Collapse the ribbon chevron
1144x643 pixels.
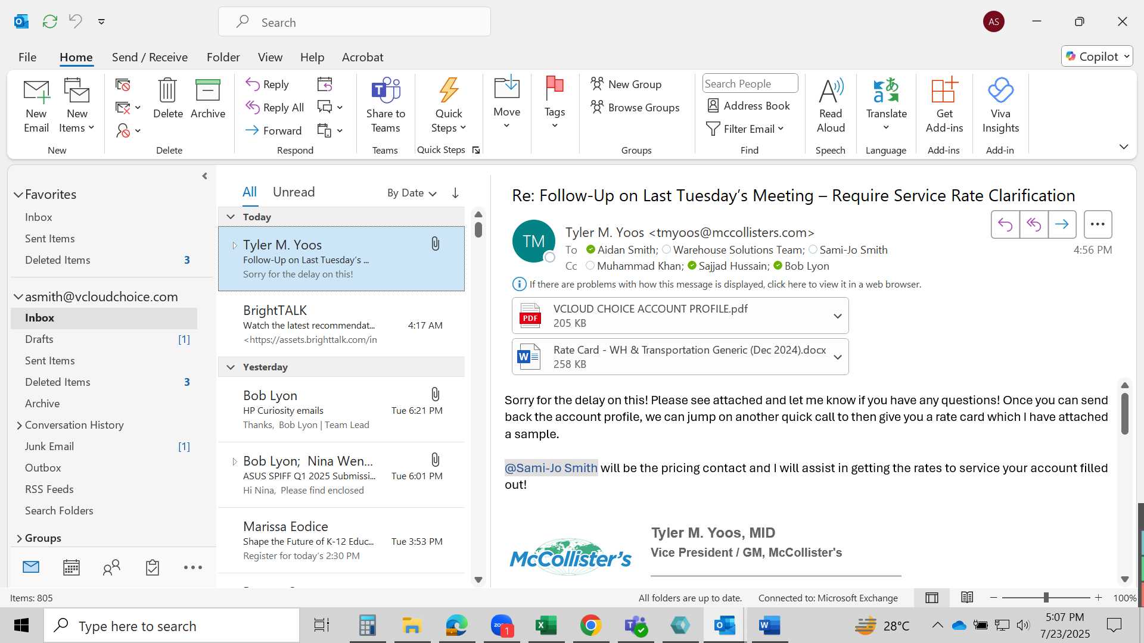coord(1124,146)
